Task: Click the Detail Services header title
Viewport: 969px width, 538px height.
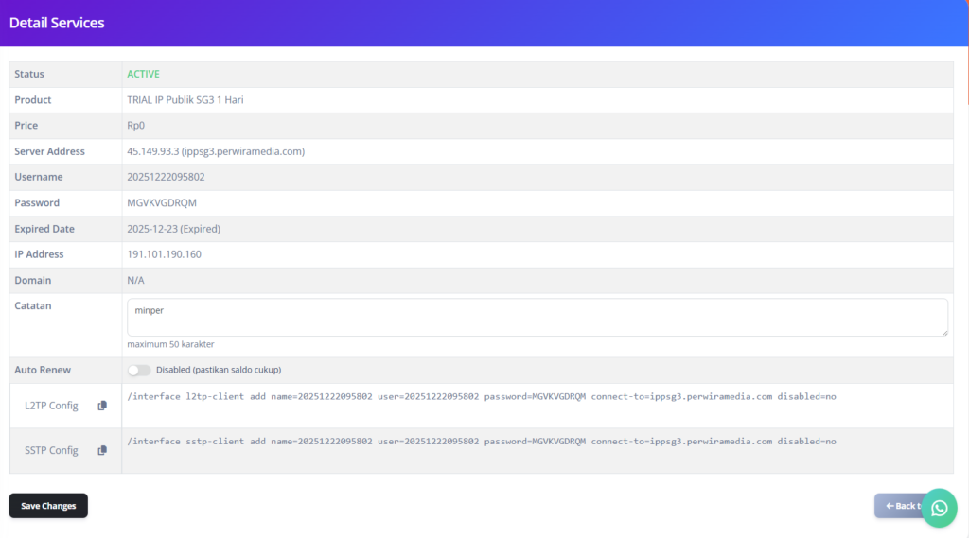Action: point(57,23)
